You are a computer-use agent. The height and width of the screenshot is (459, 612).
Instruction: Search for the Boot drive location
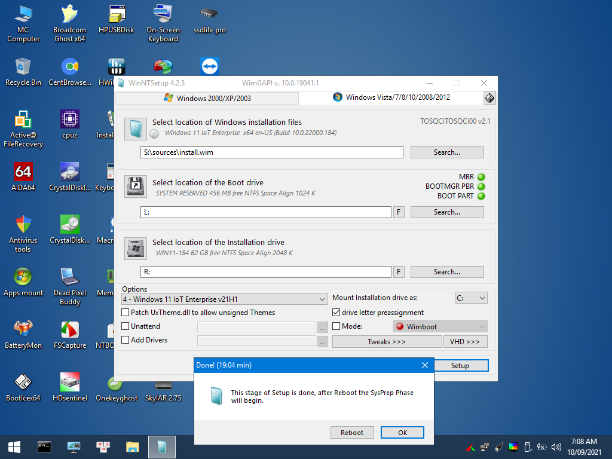point(447,212)
